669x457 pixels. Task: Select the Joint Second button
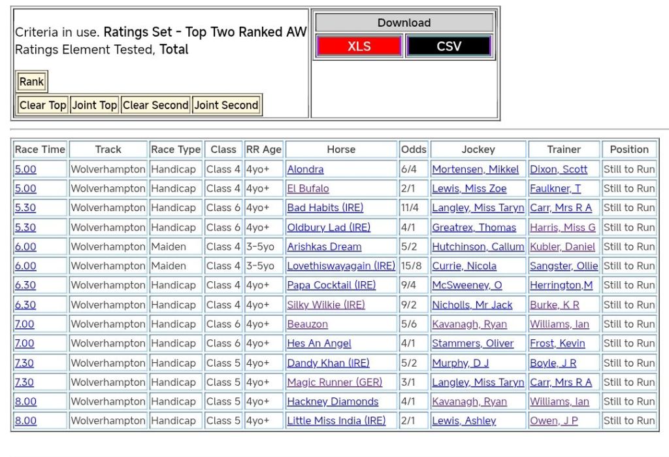(226, 105)
